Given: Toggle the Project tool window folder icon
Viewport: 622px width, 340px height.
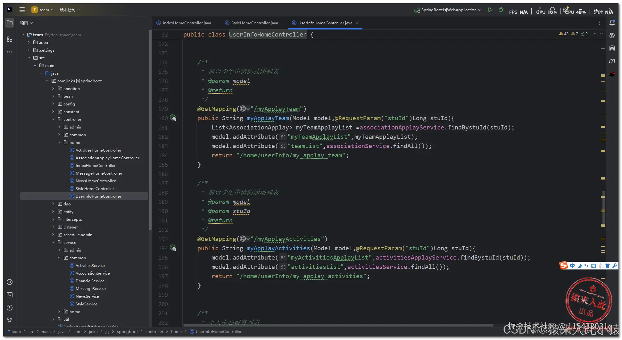Looking at the screenshot, I should 10,23.
